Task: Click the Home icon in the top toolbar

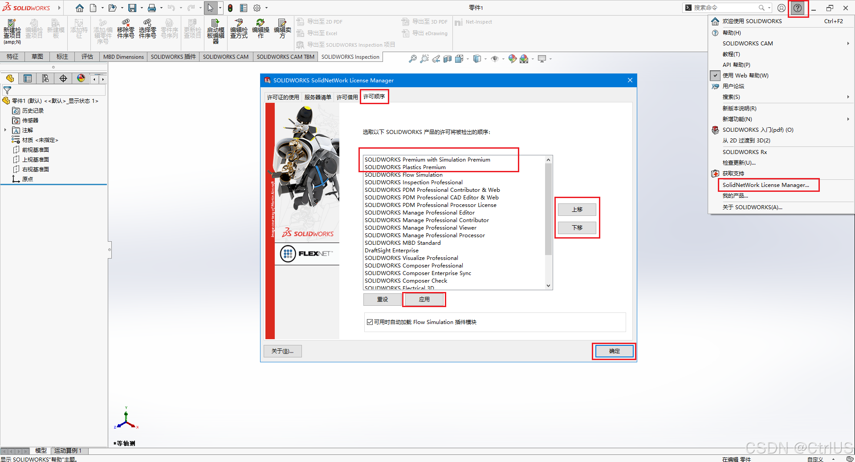Action: 80,8
